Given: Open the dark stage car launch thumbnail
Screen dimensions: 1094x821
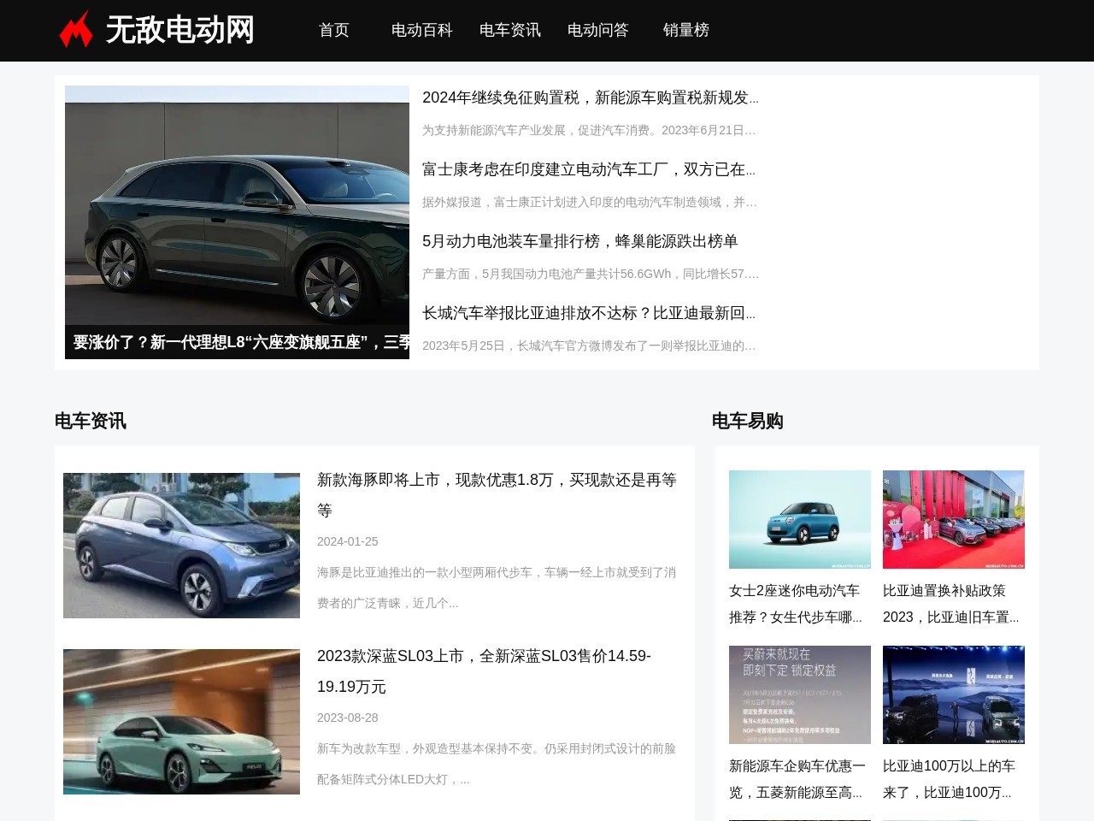Looking at the screenshot, I should (954, 694).
